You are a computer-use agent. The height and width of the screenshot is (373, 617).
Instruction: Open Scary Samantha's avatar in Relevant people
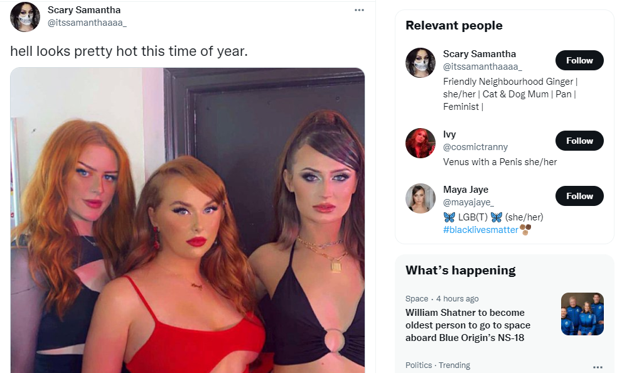click(x=421, y=63)
